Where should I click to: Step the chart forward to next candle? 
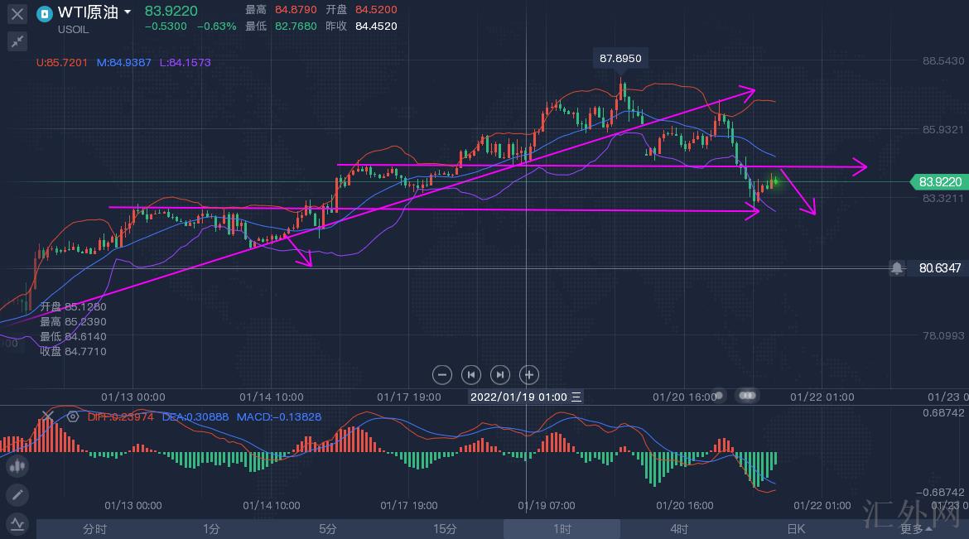pyautogui.click(x=499, y=374)
